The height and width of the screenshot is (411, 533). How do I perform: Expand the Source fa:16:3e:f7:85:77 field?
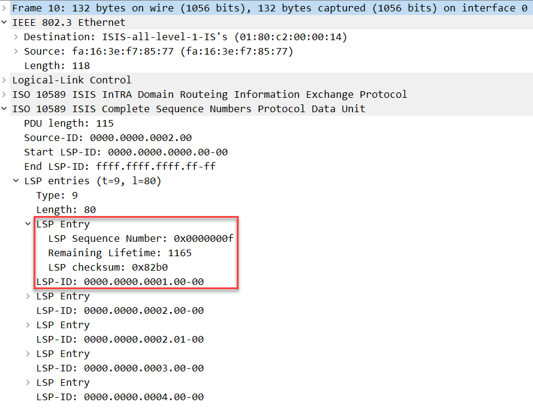(x=17, y=51)
